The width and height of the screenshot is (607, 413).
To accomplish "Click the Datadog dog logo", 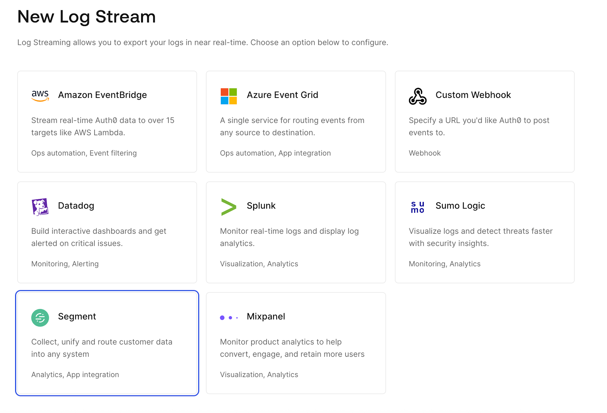I will (40, 207).
